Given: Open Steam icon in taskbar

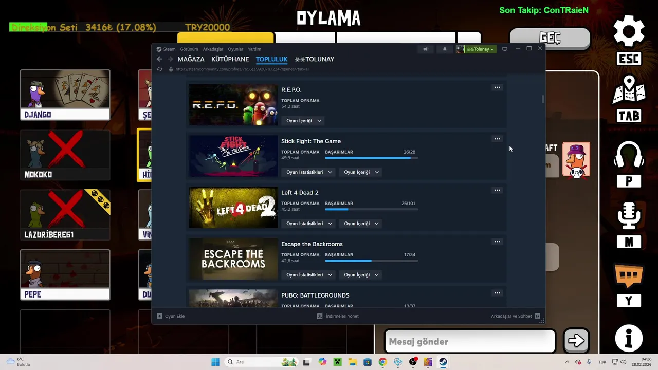Looking at the screenshot, I should tap(443, 362).
